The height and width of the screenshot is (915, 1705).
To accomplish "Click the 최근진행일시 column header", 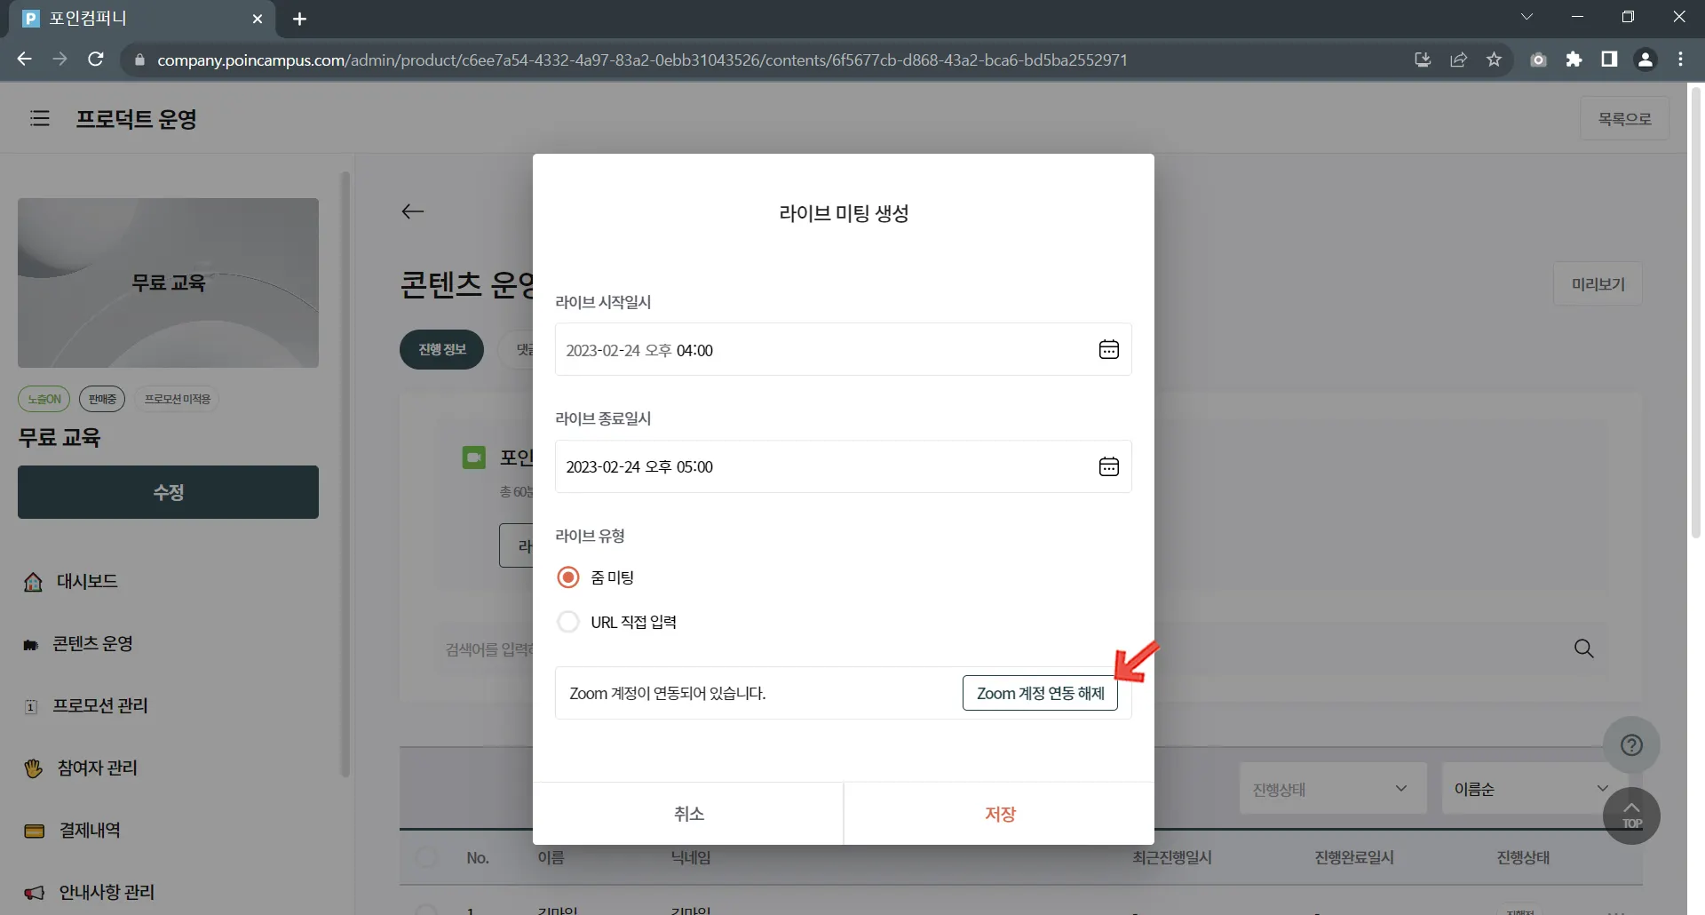I will pos(1172,857).
